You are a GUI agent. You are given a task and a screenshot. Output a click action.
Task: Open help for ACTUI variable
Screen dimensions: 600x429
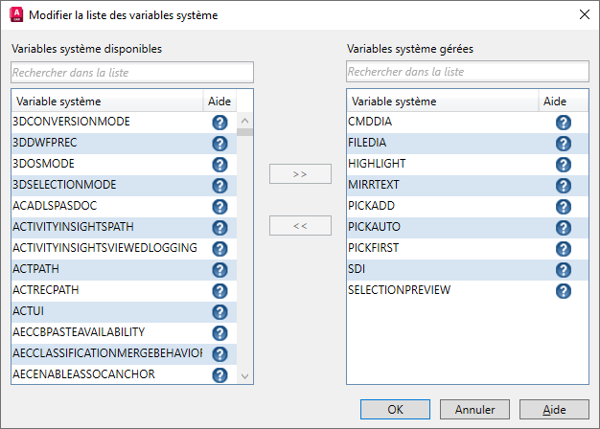pos(219,312)
